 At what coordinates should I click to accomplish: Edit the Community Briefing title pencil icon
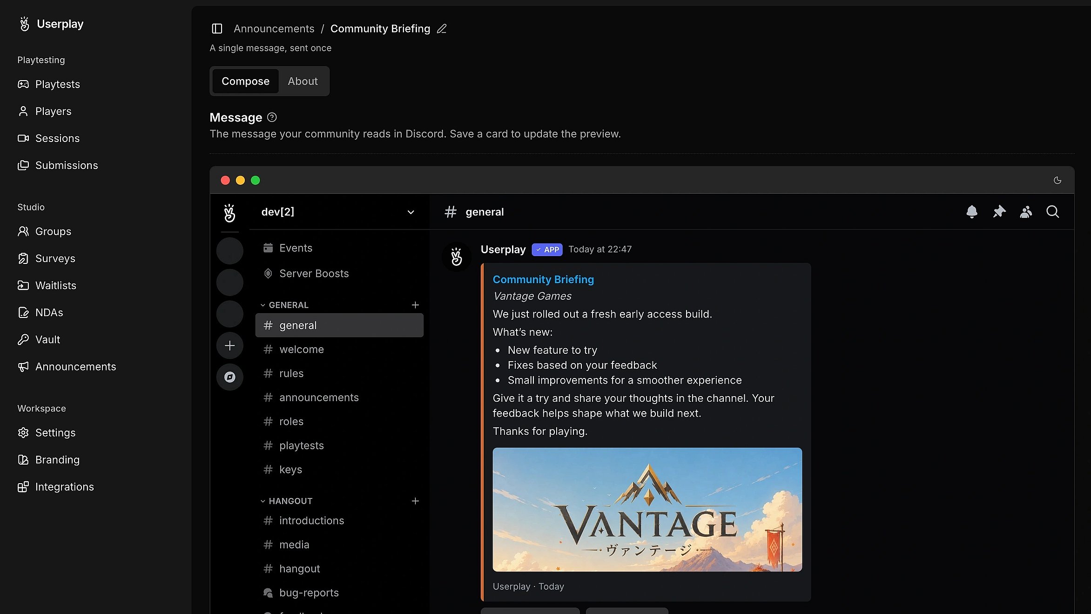442,28
